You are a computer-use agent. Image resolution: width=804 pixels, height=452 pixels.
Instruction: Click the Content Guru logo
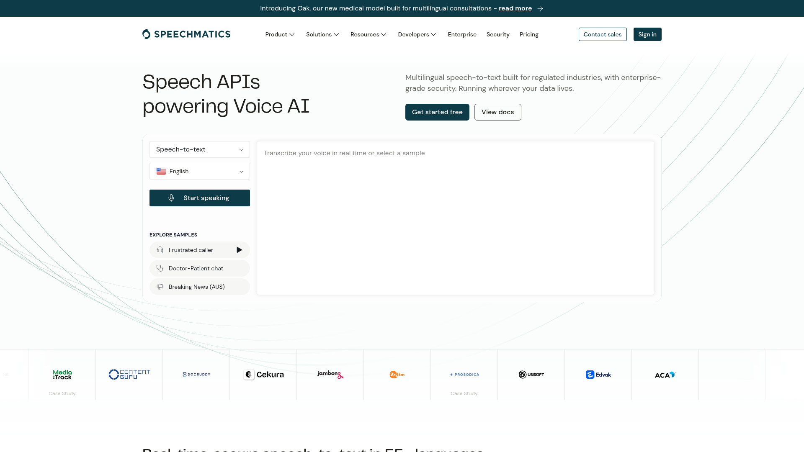click(x=129, y=374)
